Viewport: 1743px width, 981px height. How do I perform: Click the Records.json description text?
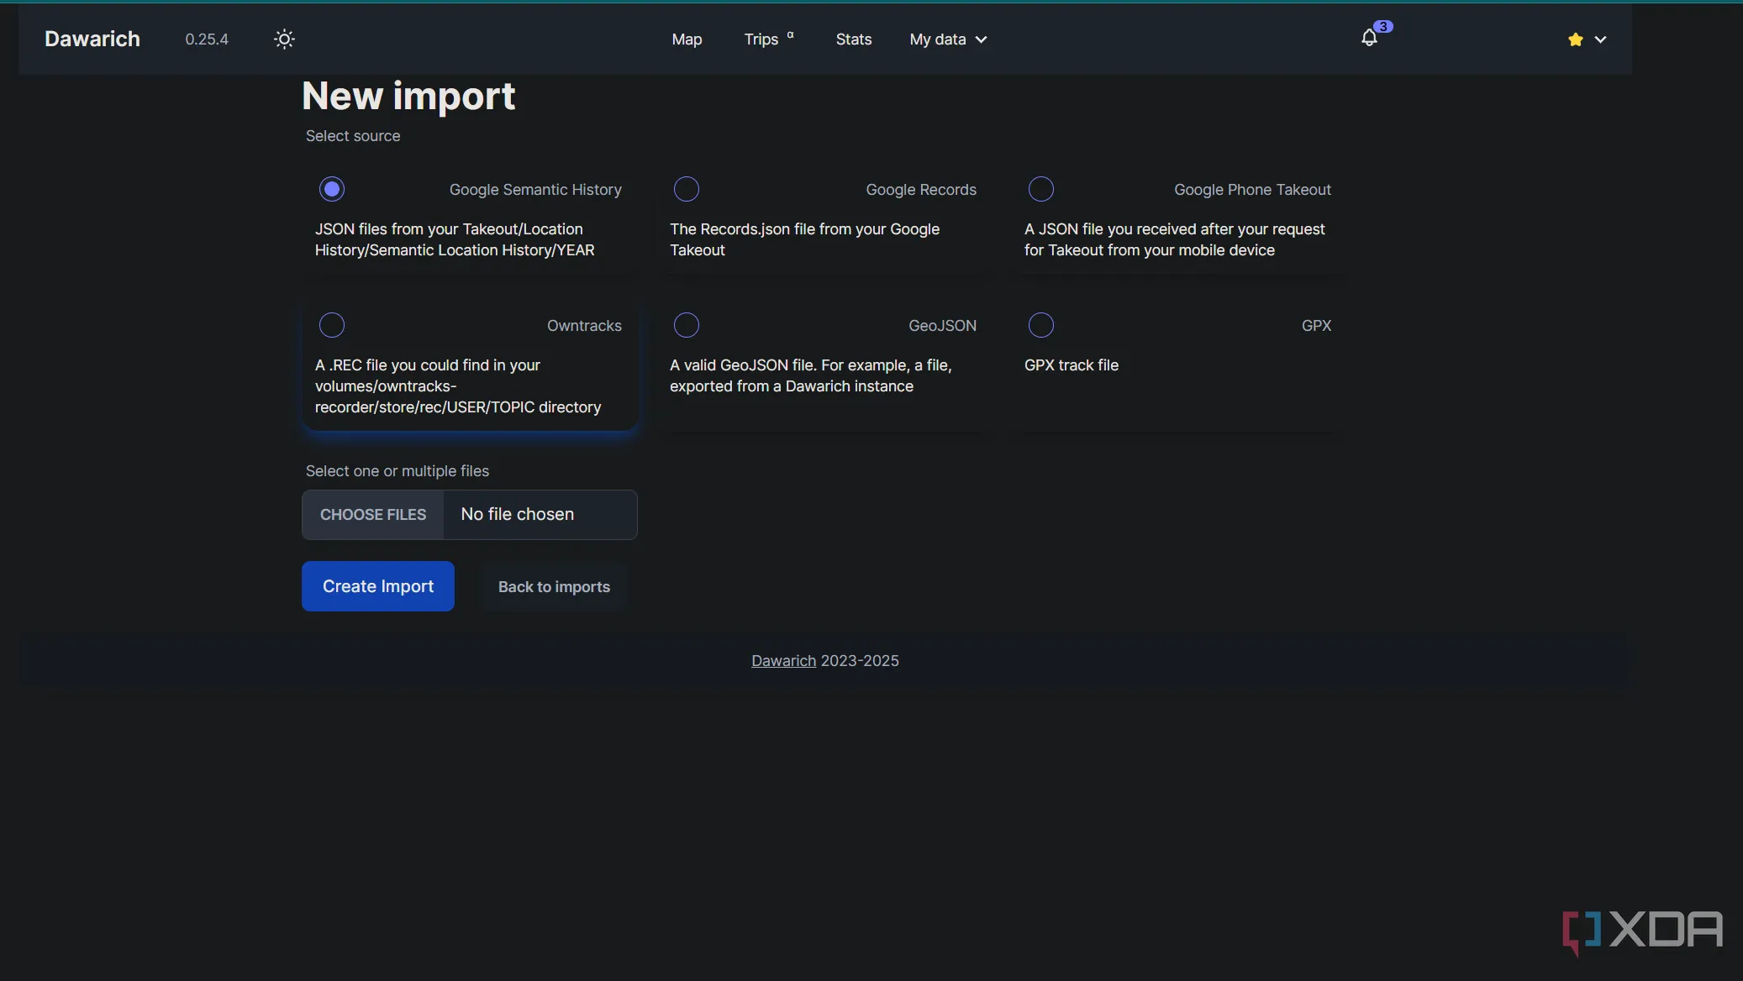(804, 239)
